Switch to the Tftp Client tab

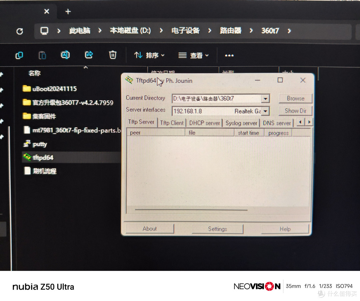click(x=172, y=122)
